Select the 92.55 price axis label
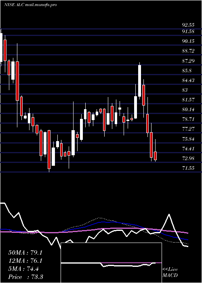Image resolution: width=202 pixels, height=283 pixels. (188, 25)
